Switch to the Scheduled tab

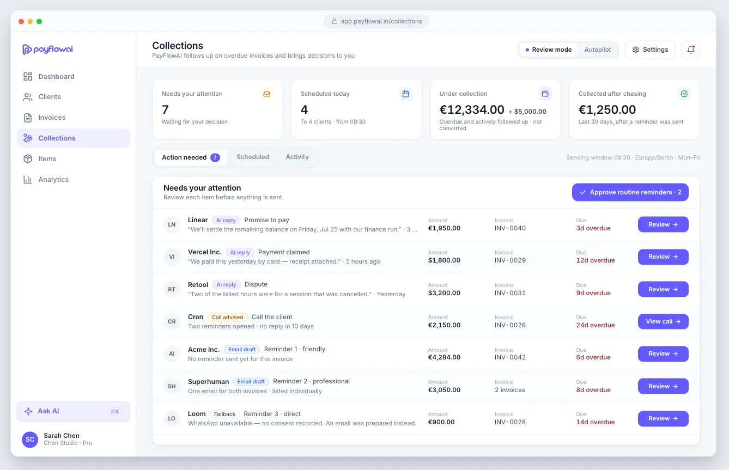pyautogui.click(x=253, y=157)
